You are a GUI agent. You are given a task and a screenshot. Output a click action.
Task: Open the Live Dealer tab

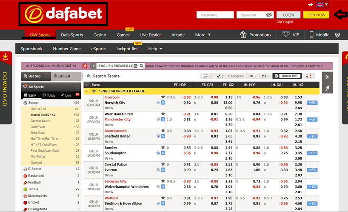[150, 35]
